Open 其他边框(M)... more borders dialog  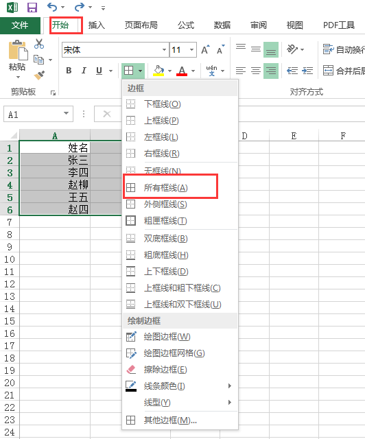(x=180, y=420)
